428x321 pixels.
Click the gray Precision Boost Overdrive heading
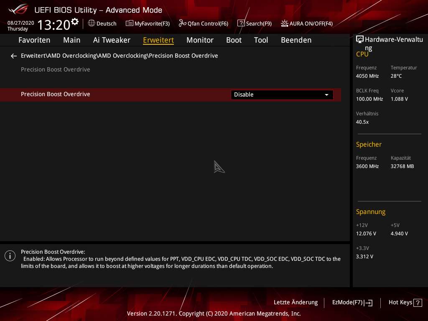(56, 70)
